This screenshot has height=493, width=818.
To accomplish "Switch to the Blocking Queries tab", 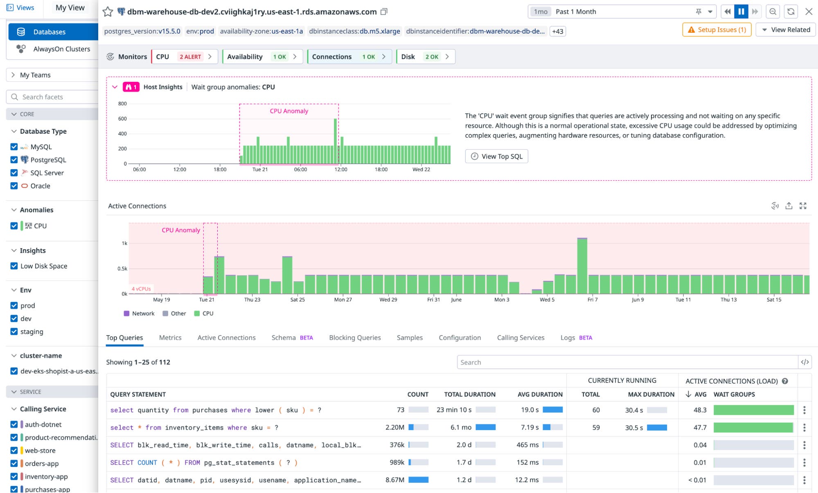I will click(354, 338).
